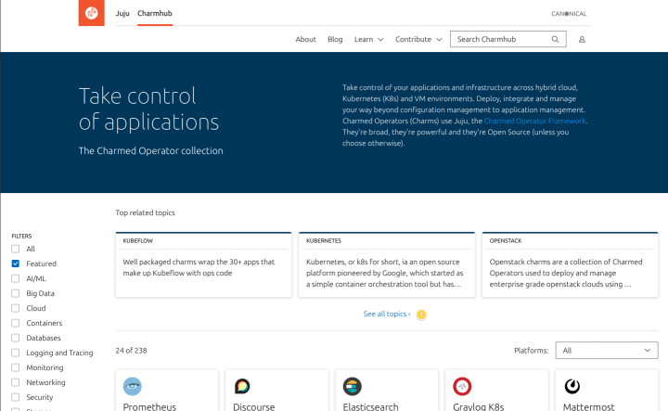Click the '24 of 238' results count
Screen dimensions: 668x411
[131, 351]
